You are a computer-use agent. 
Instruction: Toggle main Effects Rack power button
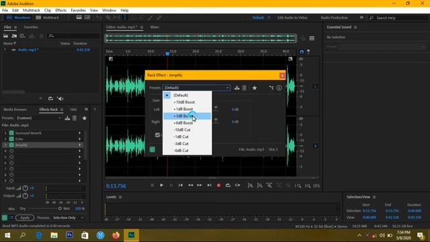click(5, 218)
